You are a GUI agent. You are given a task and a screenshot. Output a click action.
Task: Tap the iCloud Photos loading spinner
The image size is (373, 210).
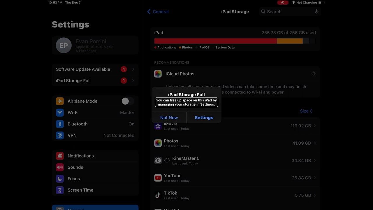[x=313, y=74]
